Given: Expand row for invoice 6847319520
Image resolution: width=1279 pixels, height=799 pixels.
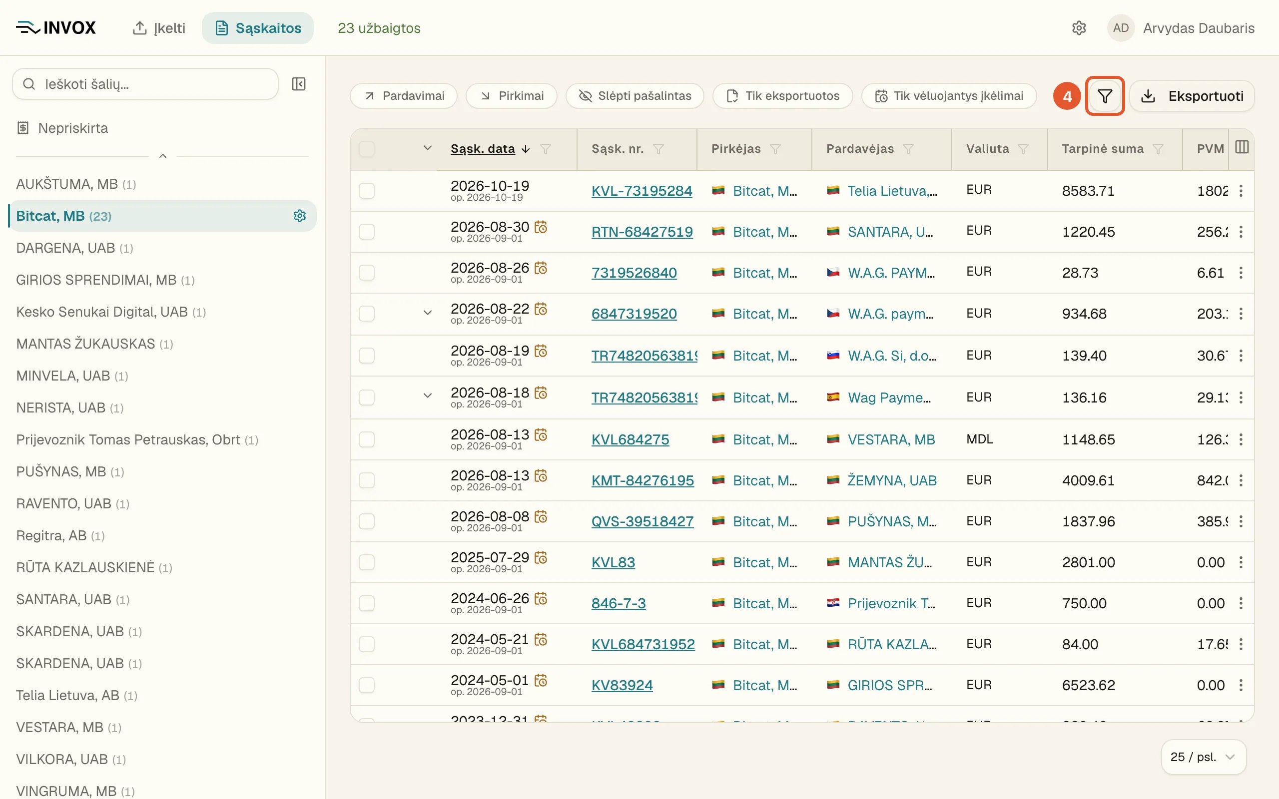Looking at the screenshot, I should (x=428, y=313).
